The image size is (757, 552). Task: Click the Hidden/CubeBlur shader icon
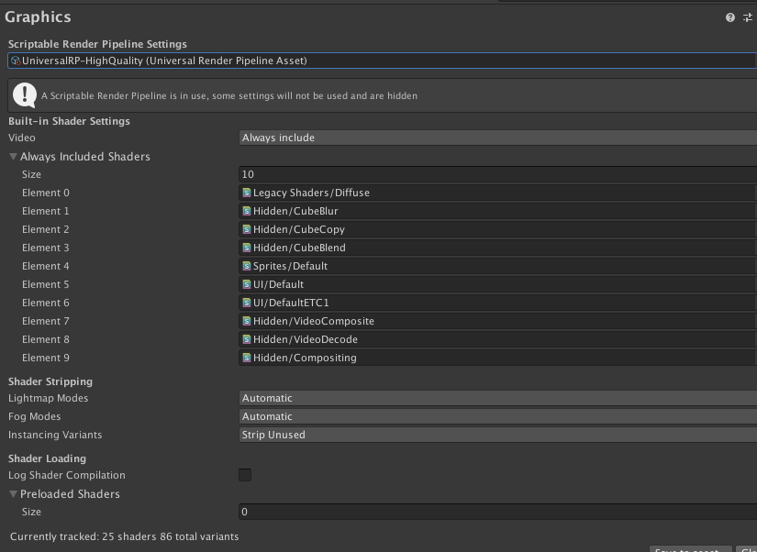click(247, 211)
